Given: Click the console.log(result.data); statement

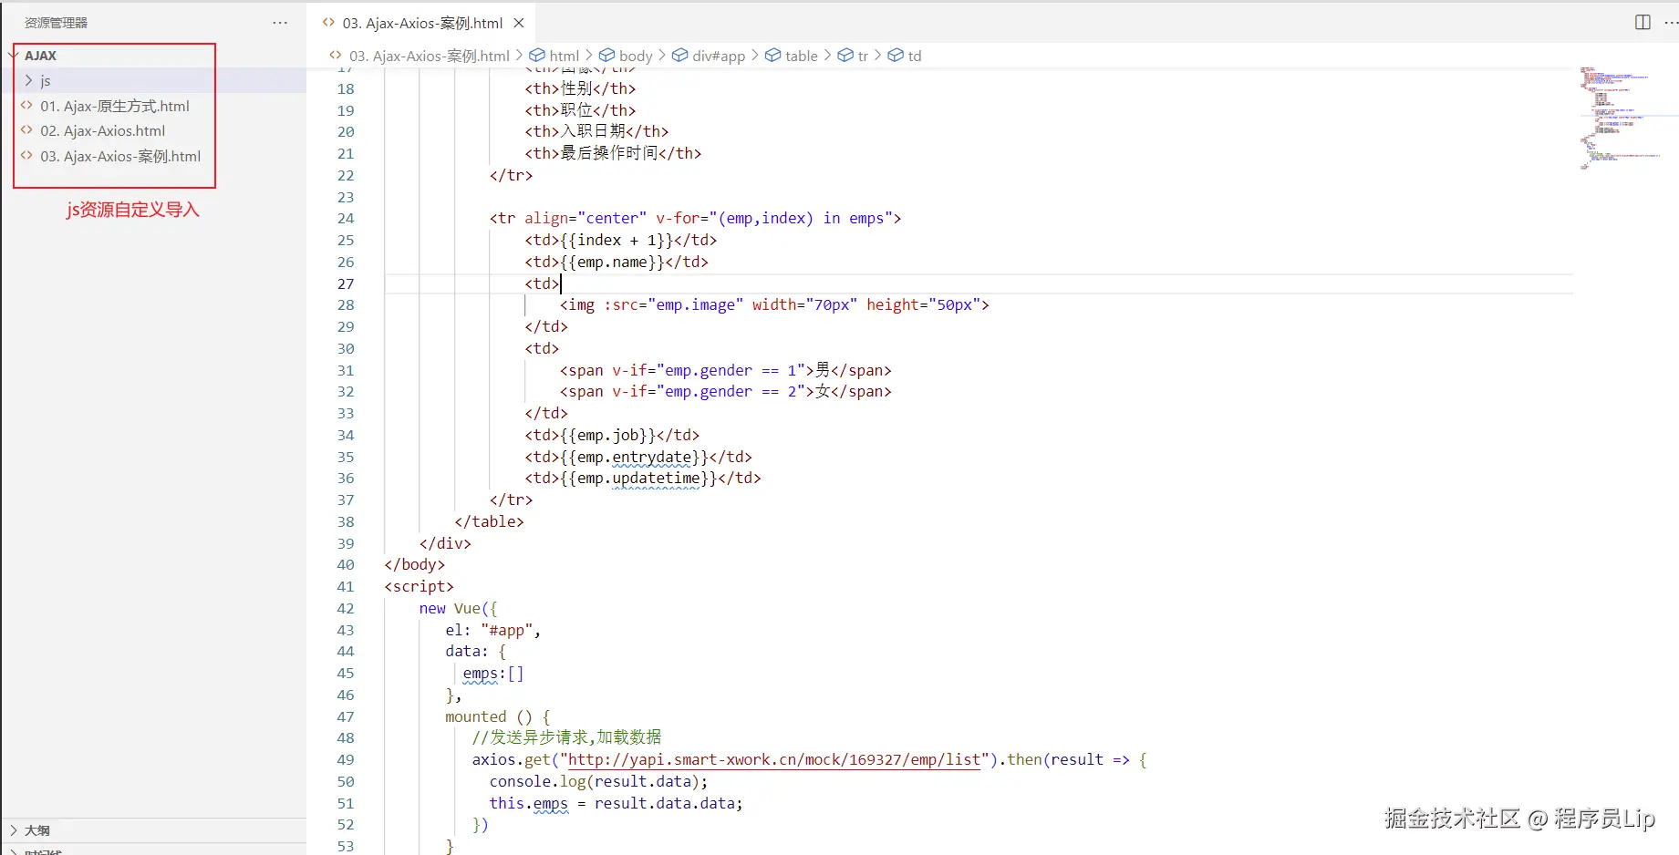Looking at the screenshot, I should coord(598,782).
